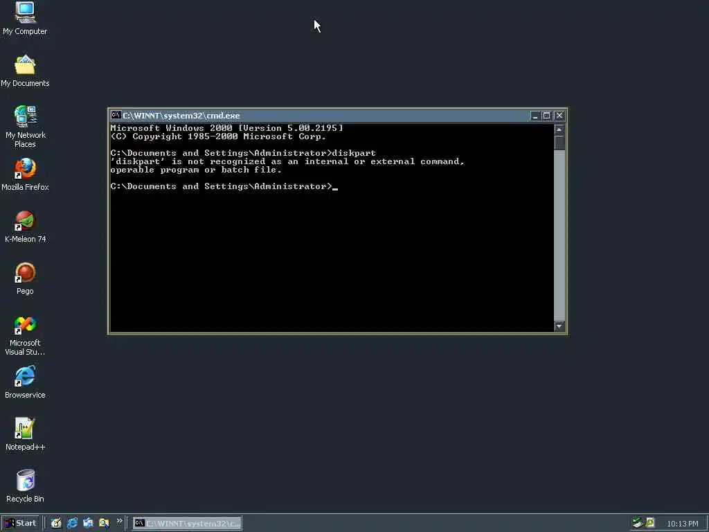The width and height of the screenshot is (709, 532).
Task: Click the console scroll down arrow
Action: [x=559, y=326]
